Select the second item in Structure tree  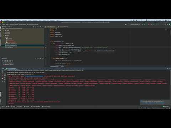click(9, 65)
